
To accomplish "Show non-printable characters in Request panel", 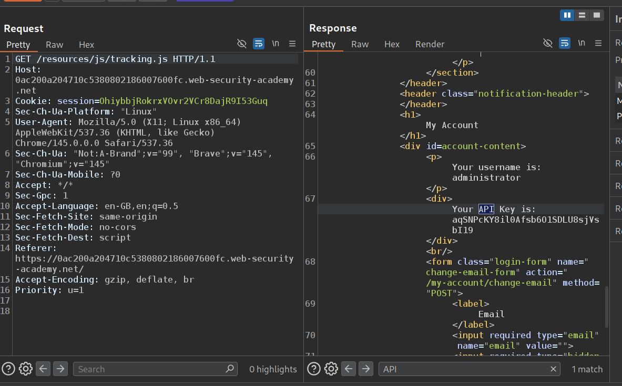I will 241,44.
